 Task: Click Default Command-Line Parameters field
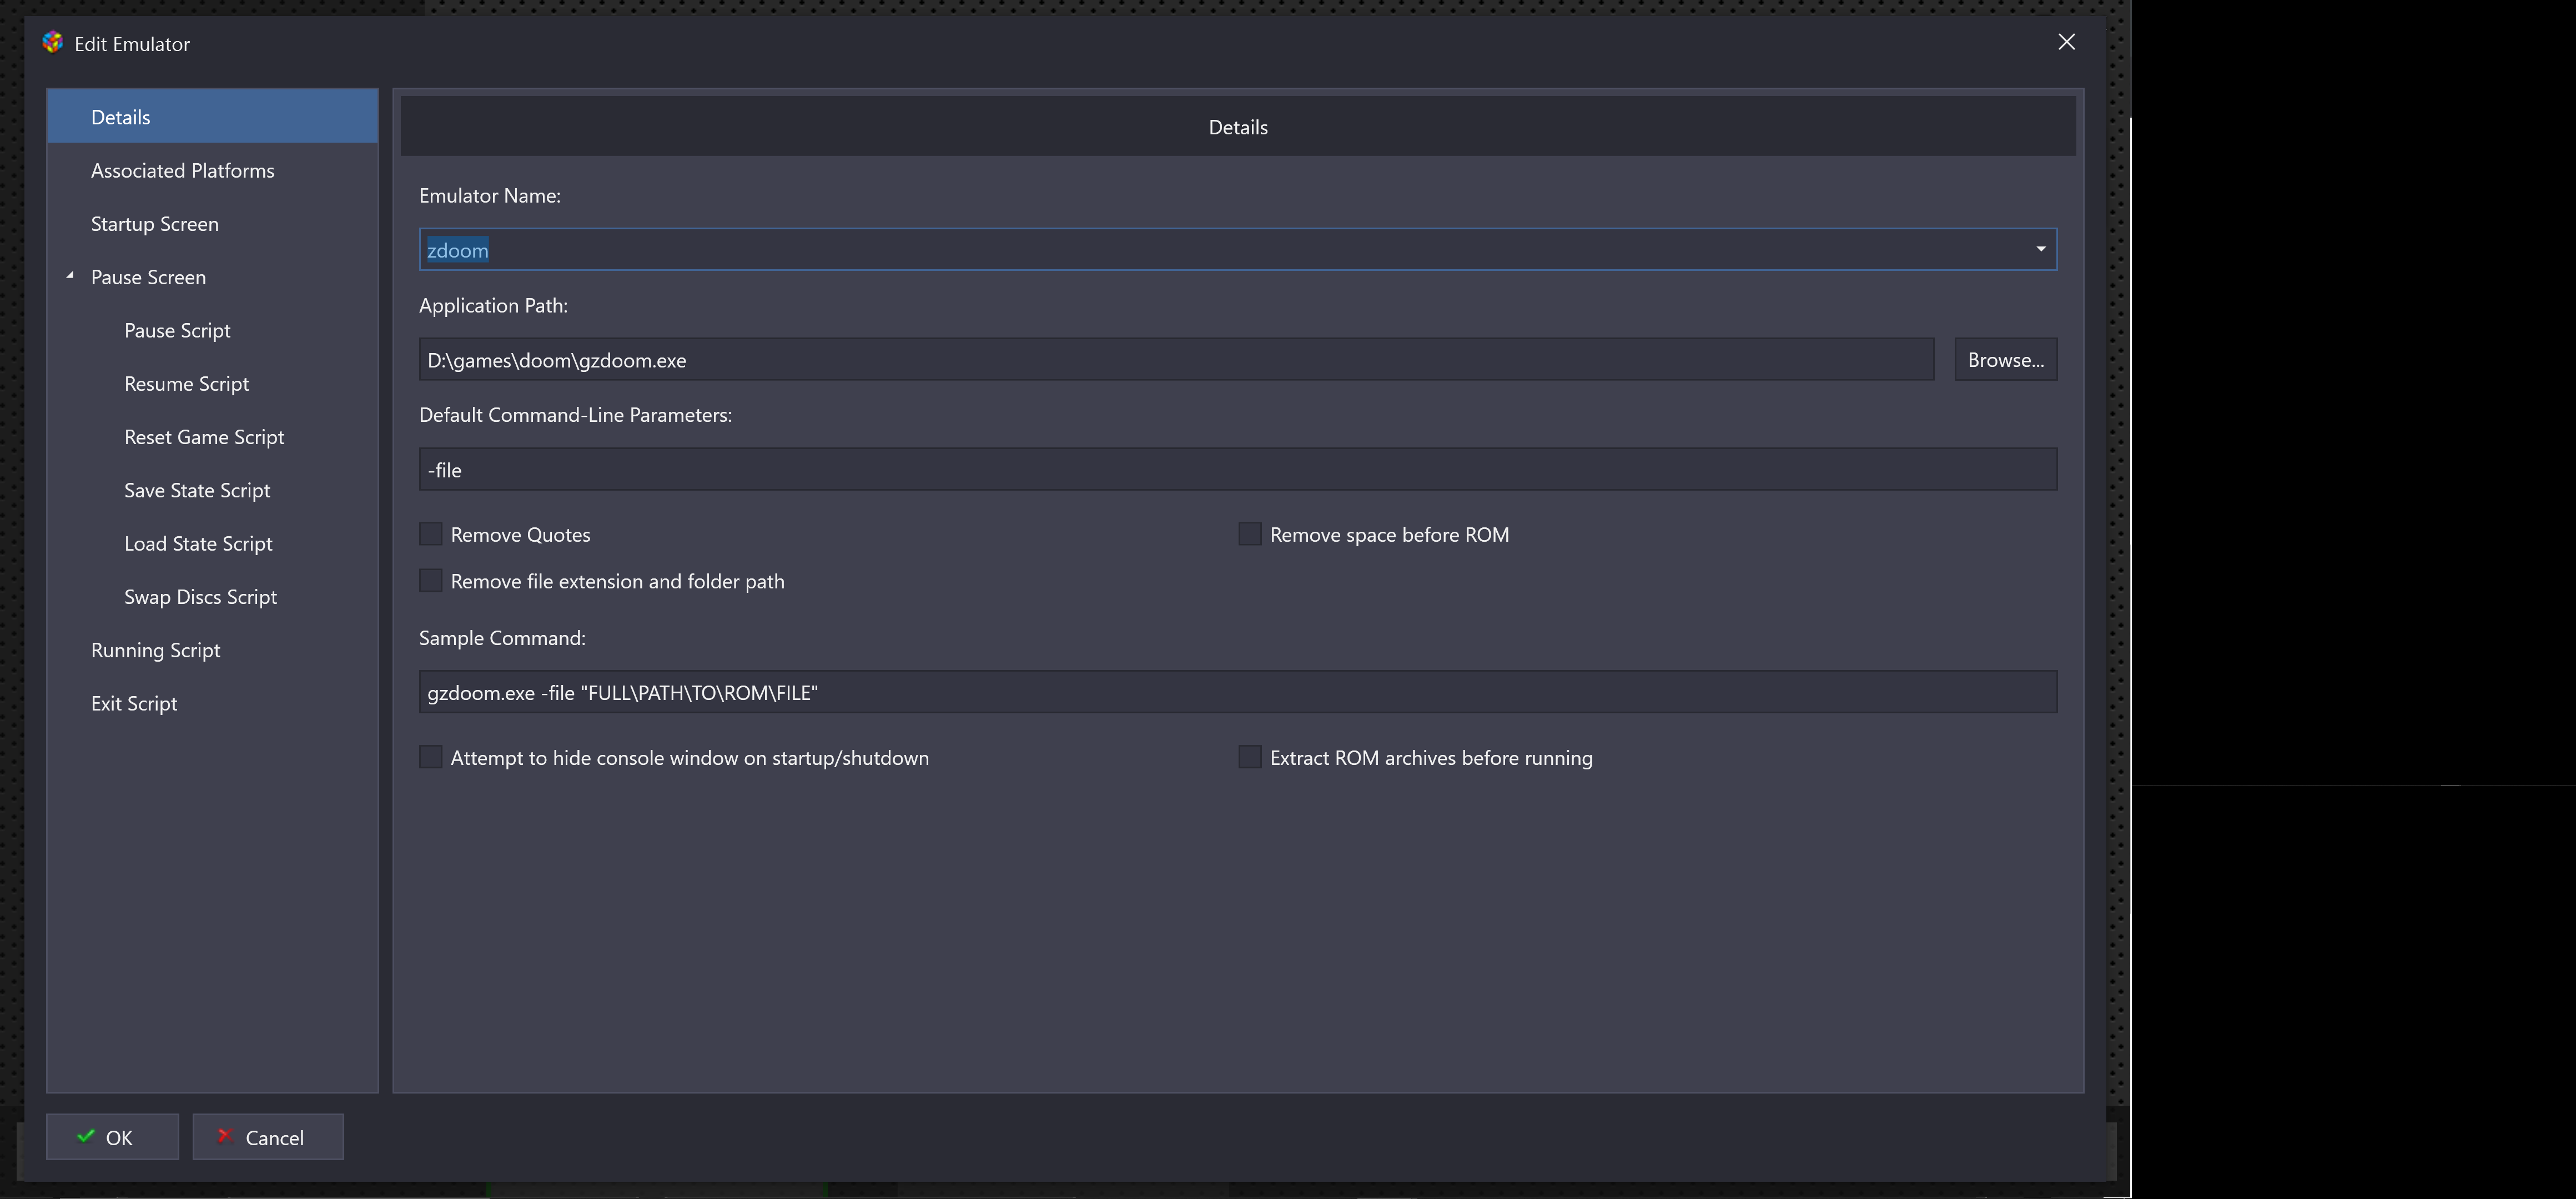coord(1237,469)
